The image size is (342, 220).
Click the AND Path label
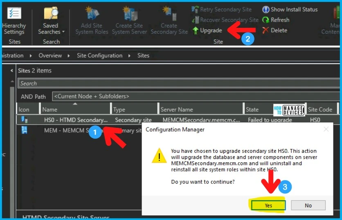(x=33, y=97)
